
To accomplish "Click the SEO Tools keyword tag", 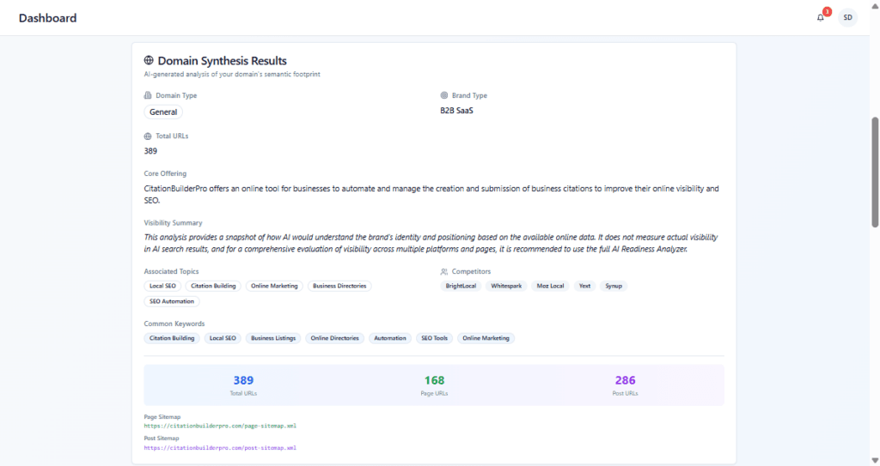I will point(434,338).
